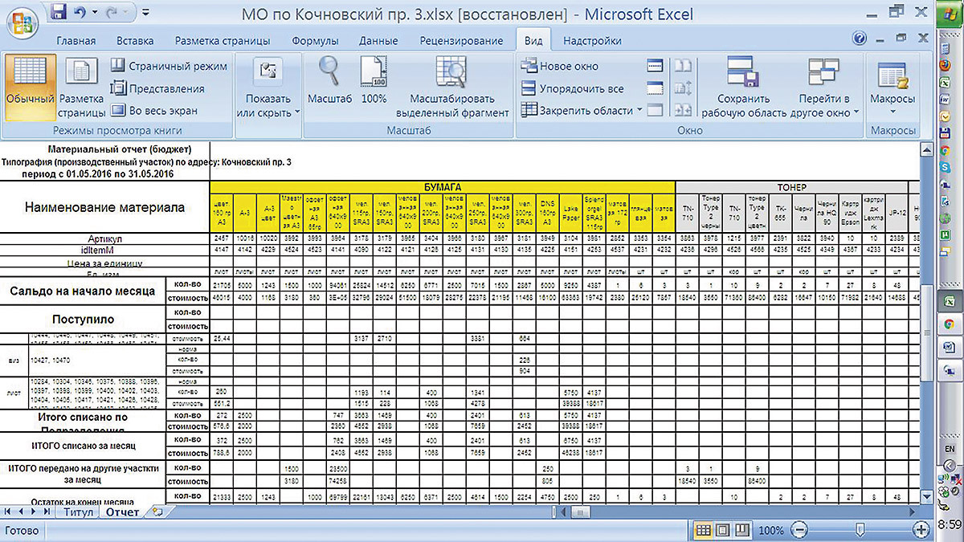Switch to the Формулы ribbon tab
This screenshot has width=964, height=542.
pyautogui.click(x=314, y=41)
